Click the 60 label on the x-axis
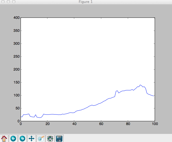The width and height of the screenshot is (172, 142). coord(101,124)
